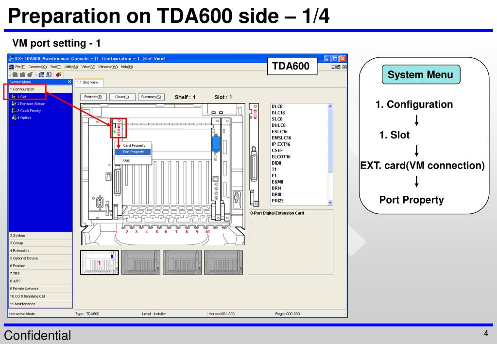Select PRI23 in the card list
Viewport: 497px width, 344px height.
click(278, 201)
